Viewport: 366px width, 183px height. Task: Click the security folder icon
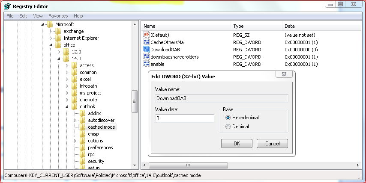pyautogui.click(x=83, y=161)
